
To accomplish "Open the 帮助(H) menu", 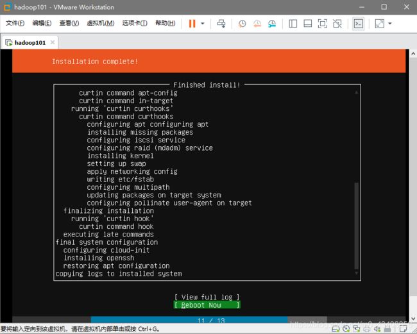I will point(165,23).
